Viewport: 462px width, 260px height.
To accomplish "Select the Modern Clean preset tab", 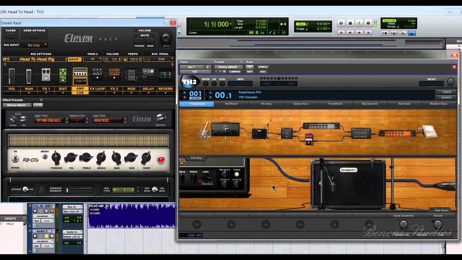I will click(x=439, y=104).
